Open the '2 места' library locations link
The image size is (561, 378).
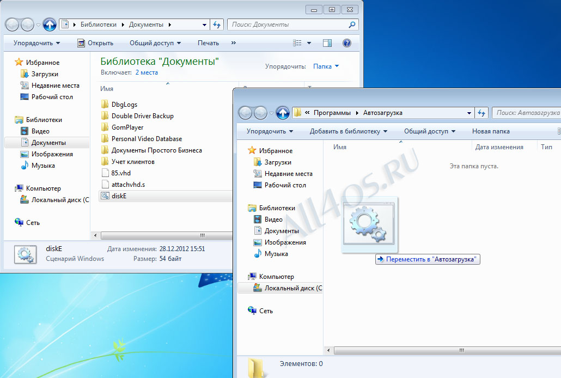[147, 72]
